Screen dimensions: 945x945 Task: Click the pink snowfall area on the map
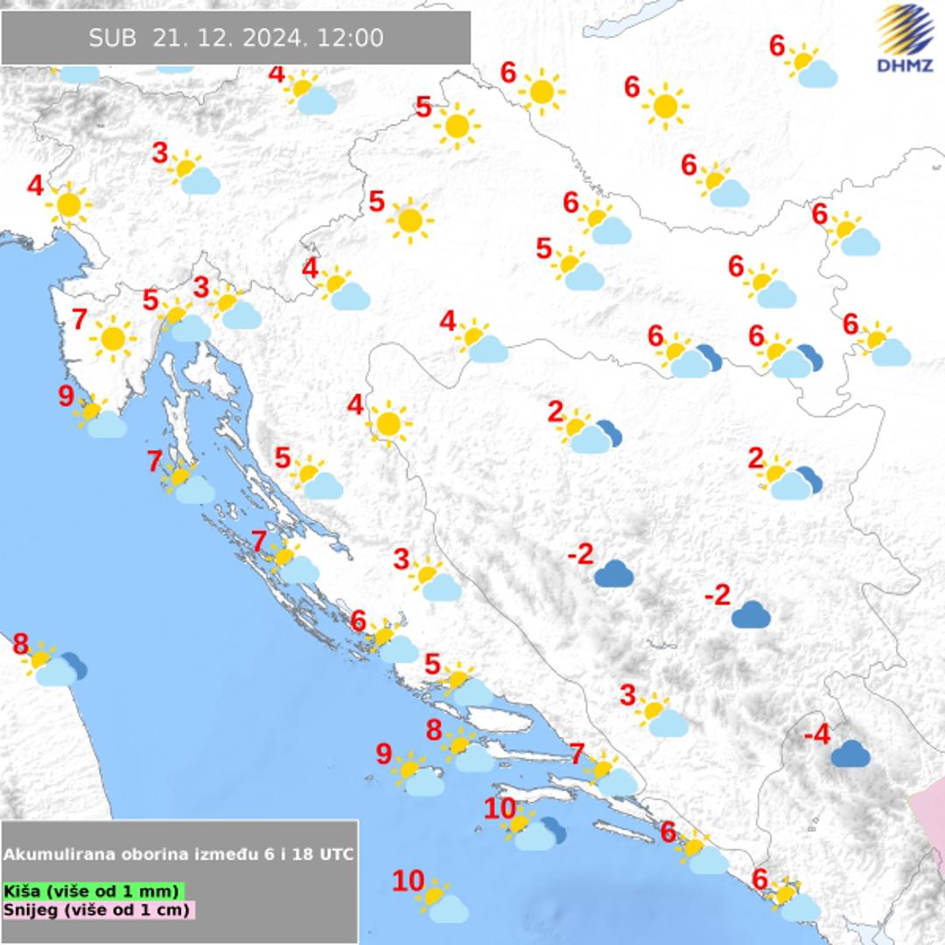point(929,815)
